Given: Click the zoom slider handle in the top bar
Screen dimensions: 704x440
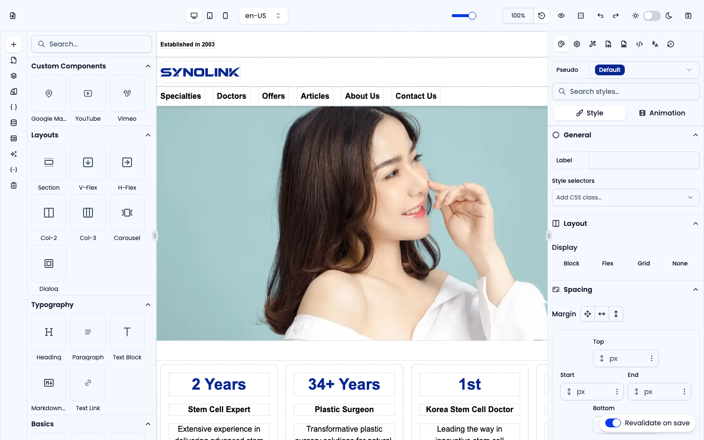Looking at the screenshot, I should pyautogui.click(x=472, y=16).
